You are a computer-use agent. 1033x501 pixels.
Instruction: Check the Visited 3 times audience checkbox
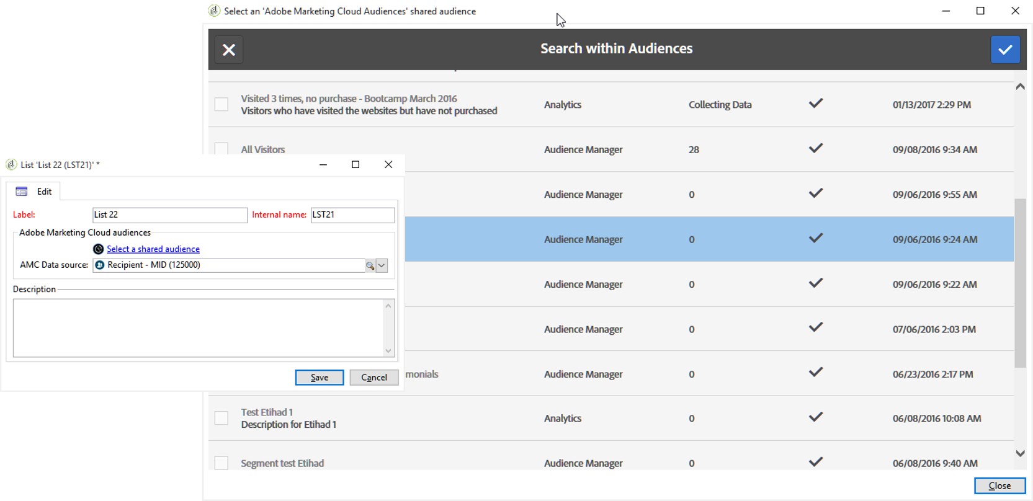click(221, 104)
